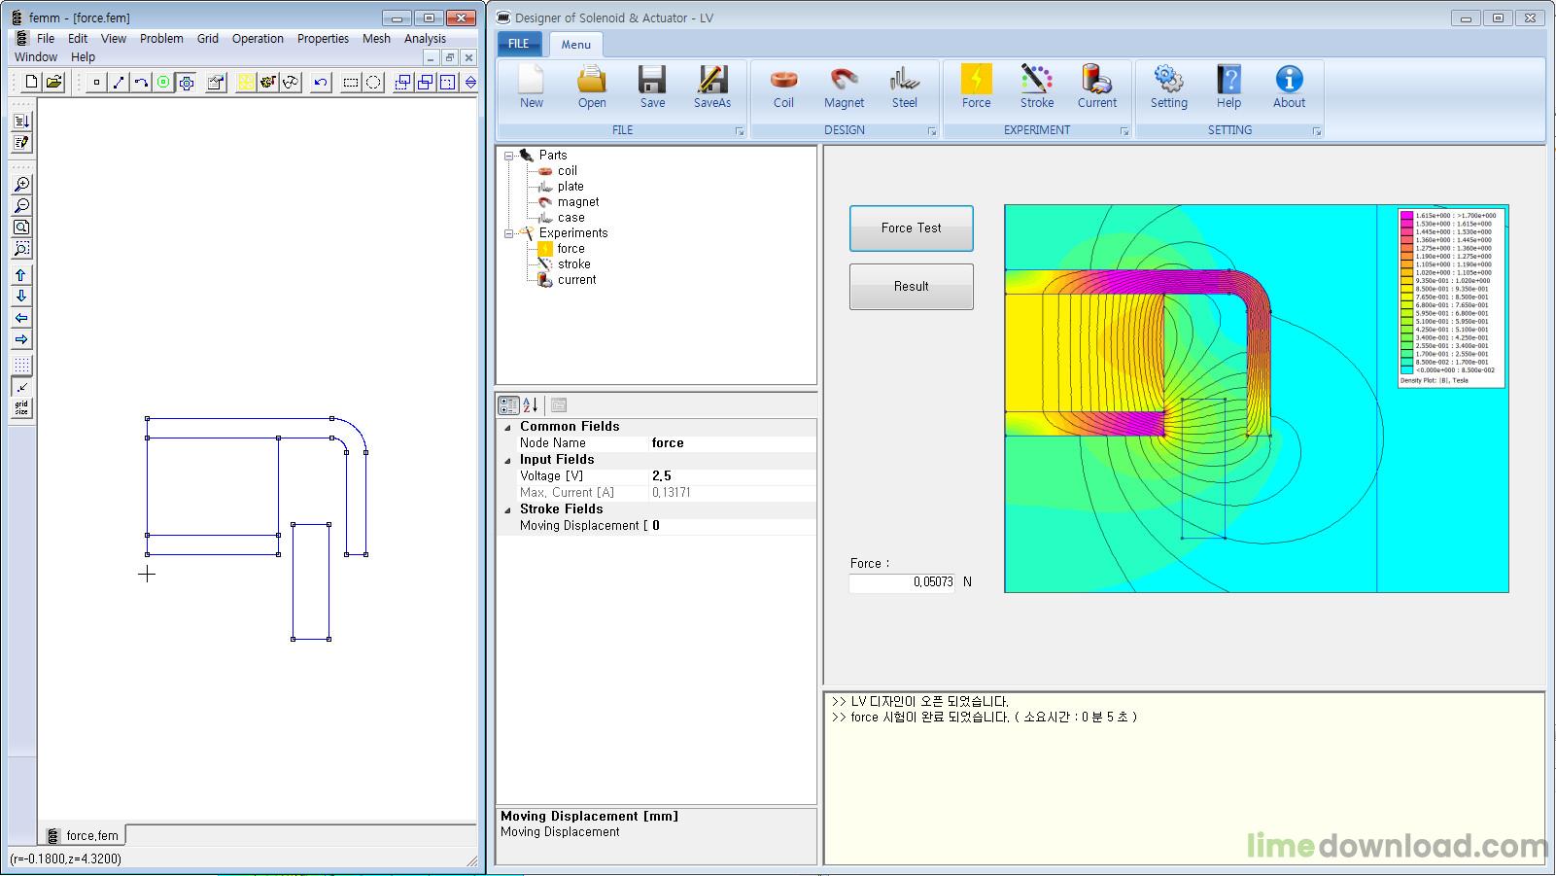Click the Result button
Image resolution: width=1556 pixels, height=876 pixels.
point(911,287)
